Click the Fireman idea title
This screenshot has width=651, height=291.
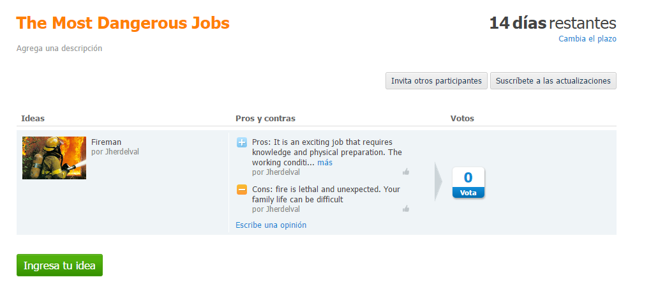click(107, 142)
